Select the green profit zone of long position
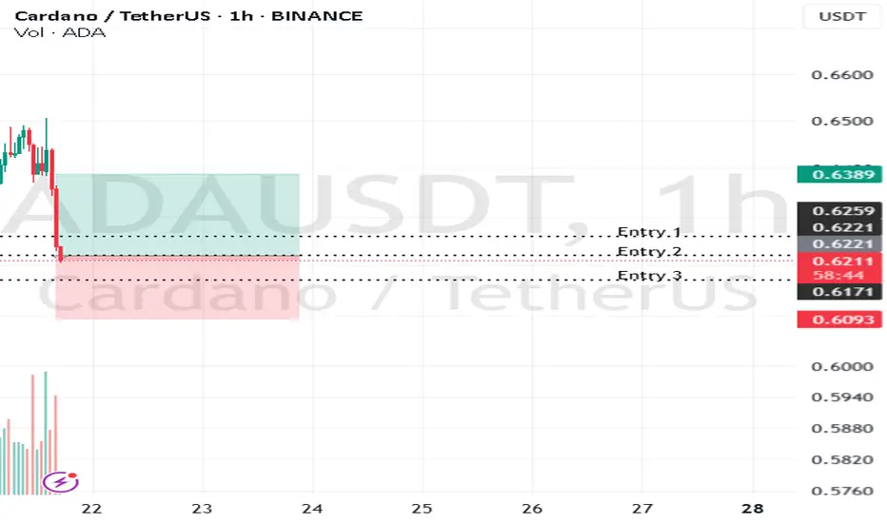Screen dimensions: 887x523 [x=178, y=214]
